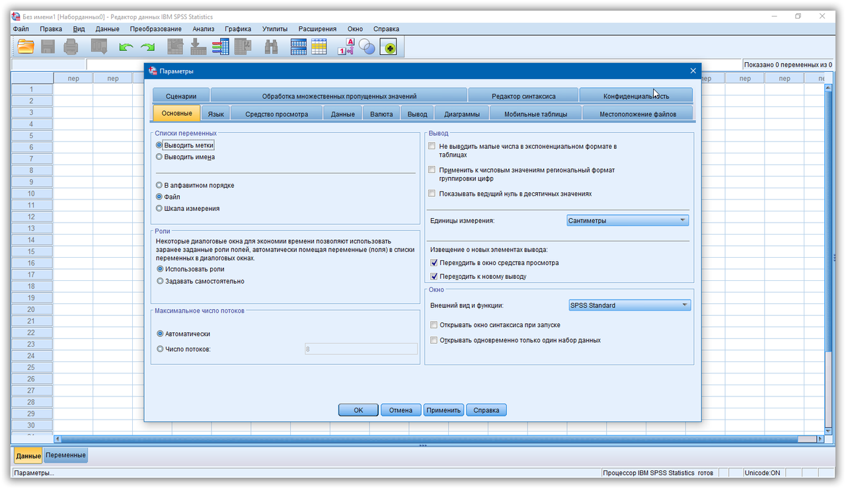Select Использовать роли radio button
This screenshot has width=846, height=489.
[x=160, y=269]
